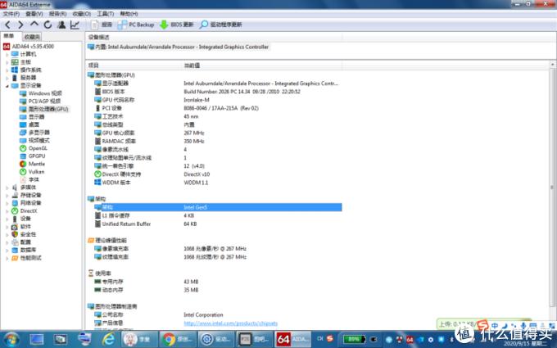This screenshot has height=348, width=557.
Task: Select the GPU 代码名称 Ironlake-M row
Action: pos(218,100)
